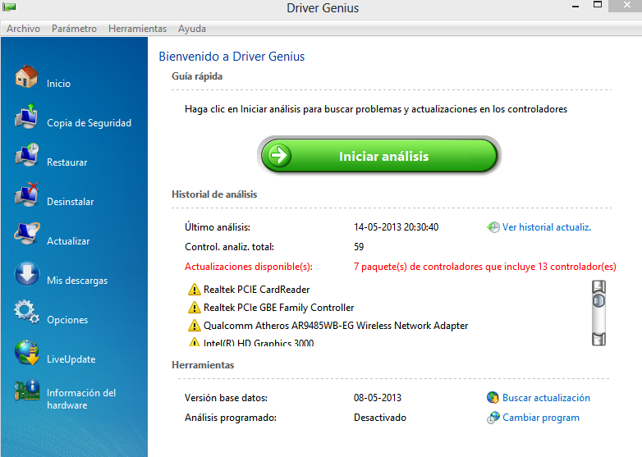Image resolution: width=642 pixels, height=457 pixels.
Task: Click the driver list scroll down arrow
Action: click(x=598, y=339)
